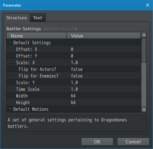Image resolution: width=153 pixels, height=149 pixels.
Task: Close the Parameter dialog
Action: [148, 5]
